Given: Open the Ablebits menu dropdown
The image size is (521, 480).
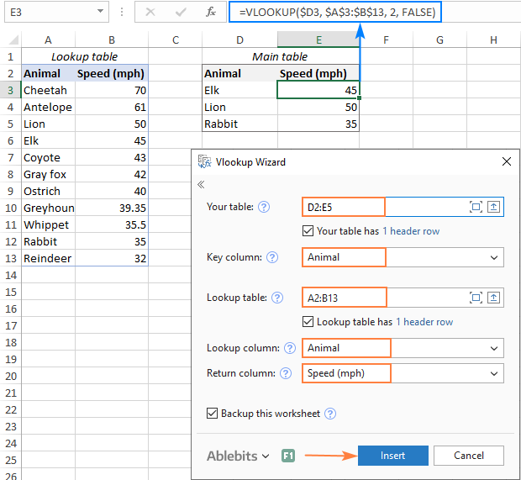Looking at the screenshot, I should 238,456.
